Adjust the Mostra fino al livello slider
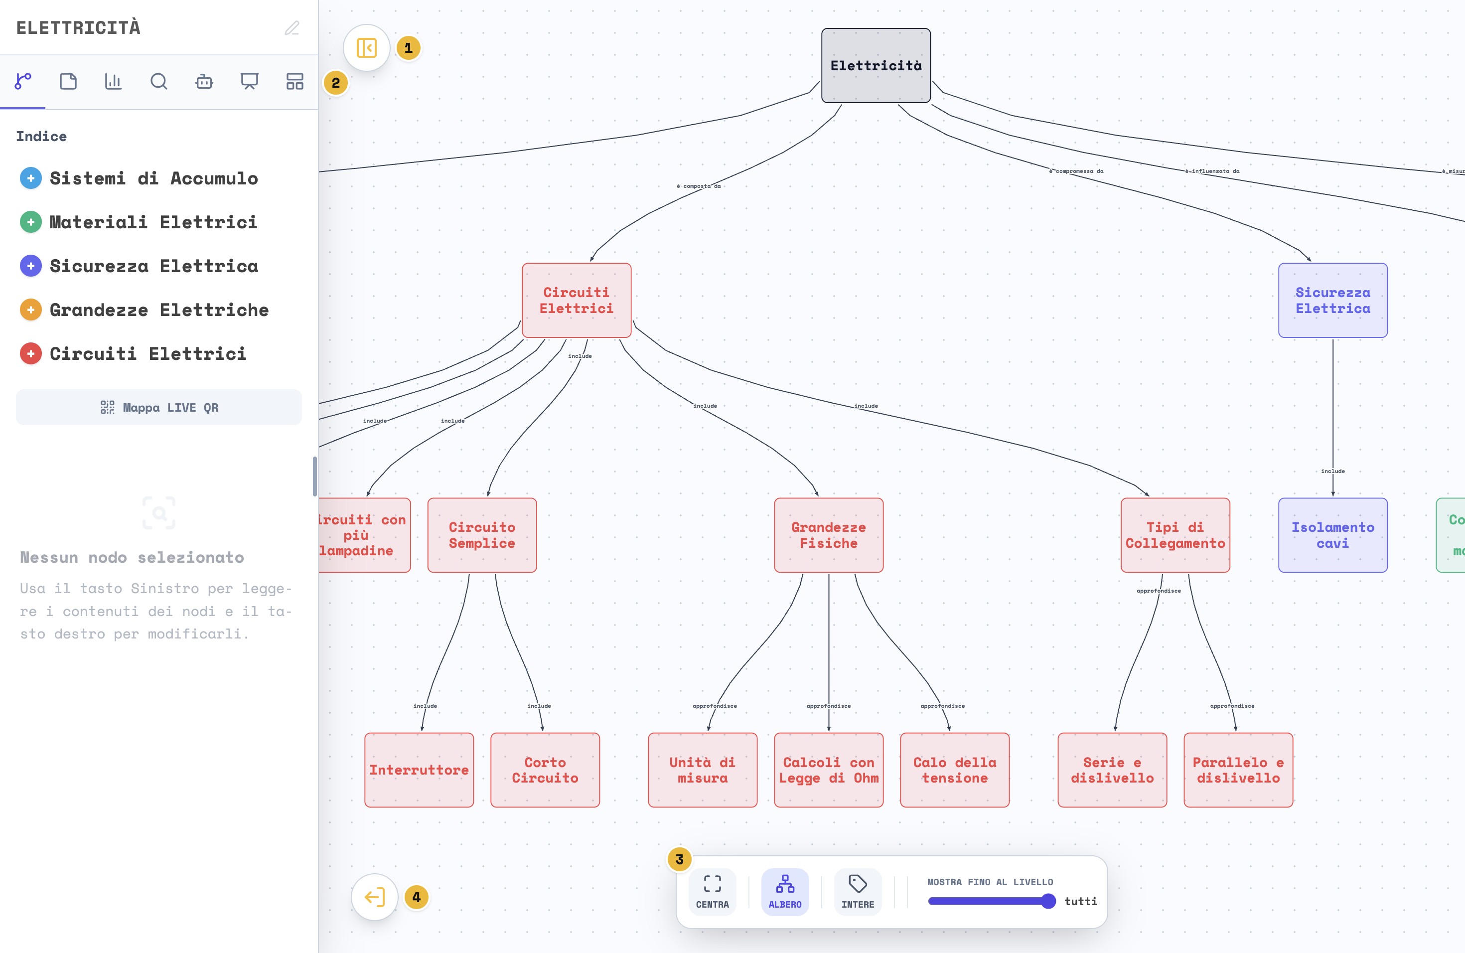This screenshot has width=1465, height=953. (x=992, y=901)
